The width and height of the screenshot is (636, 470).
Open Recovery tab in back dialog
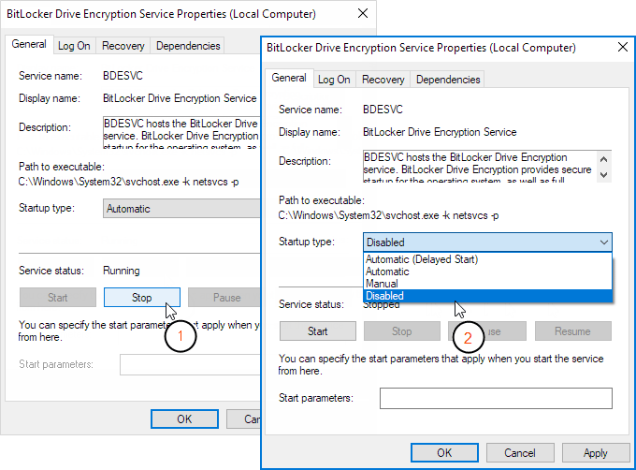coord(123,46)
